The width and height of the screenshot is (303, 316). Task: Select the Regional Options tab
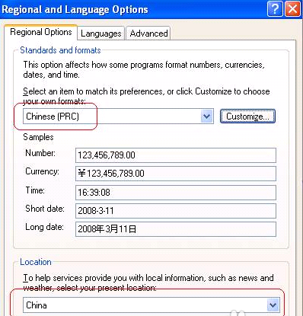(41, 32)
